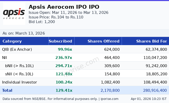Screen dimensions: 169x103
Task: Click the 129.41x total subscription value
Action: 64,90
